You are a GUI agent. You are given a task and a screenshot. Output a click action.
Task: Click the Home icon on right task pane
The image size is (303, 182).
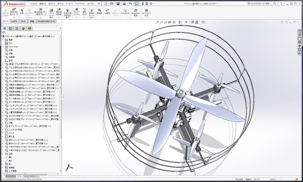pyautogui.click(x=299, y=31)
